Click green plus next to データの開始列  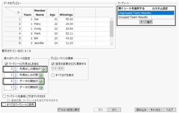[x=41, y=87]
